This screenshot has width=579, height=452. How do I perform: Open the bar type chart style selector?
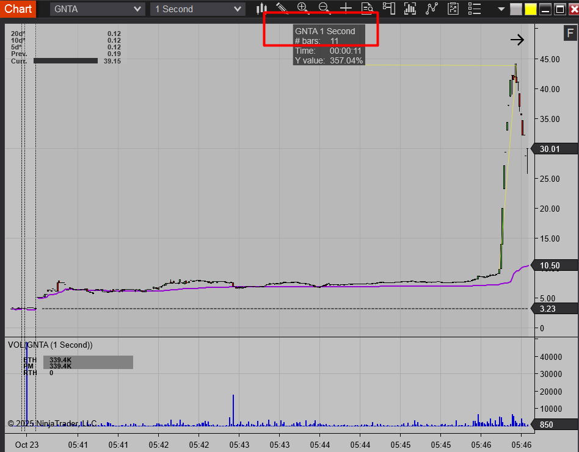pos(261,9)
